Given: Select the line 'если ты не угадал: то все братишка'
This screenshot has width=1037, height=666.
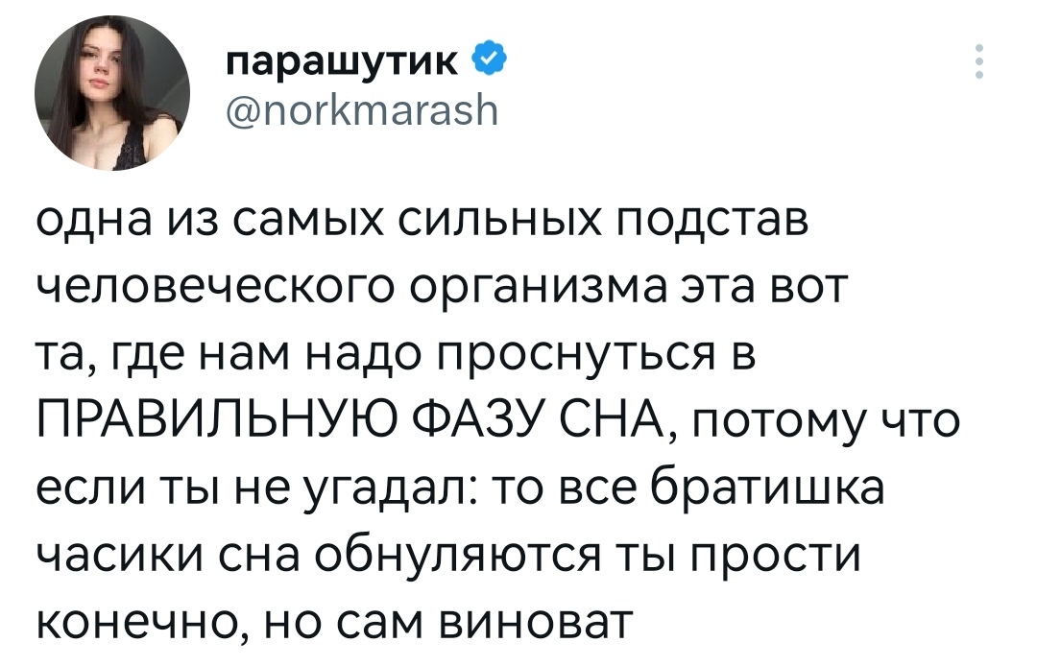Looking at the screenshot, I should 460,488.
